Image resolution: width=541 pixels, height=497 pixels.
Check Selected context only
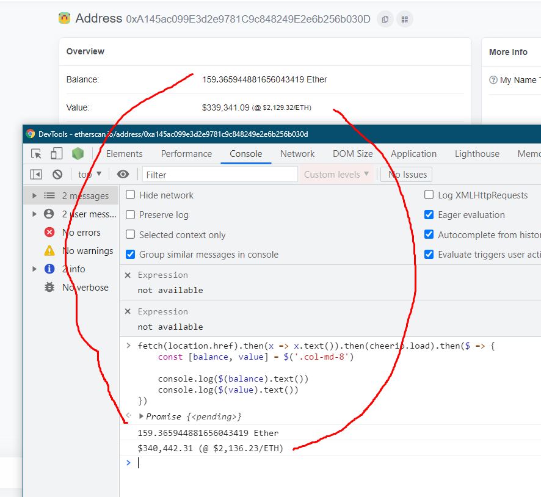coord(131,234)
